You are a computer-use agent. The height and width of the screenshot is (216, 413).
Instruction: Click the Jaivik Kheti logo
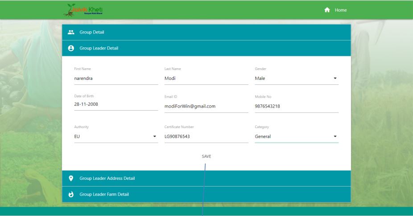(x=87, y=10)
